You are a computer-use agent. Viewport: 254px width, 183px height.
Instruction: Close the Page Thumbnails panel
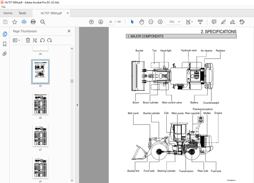[x=70, y=31]
